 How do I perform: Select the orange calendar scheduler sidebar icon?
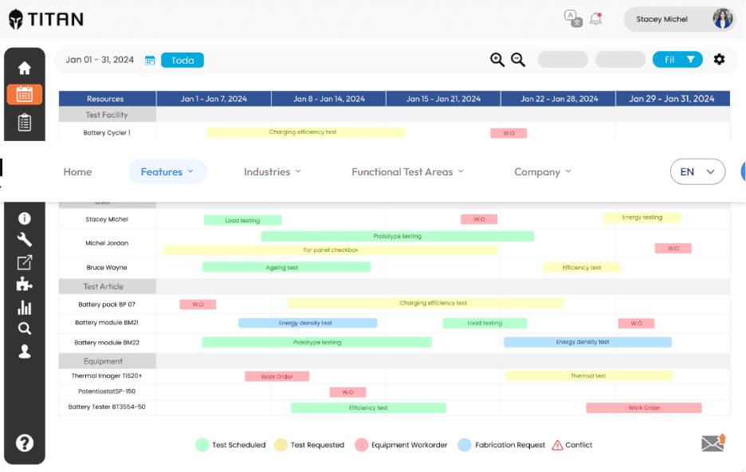(24, 94)
